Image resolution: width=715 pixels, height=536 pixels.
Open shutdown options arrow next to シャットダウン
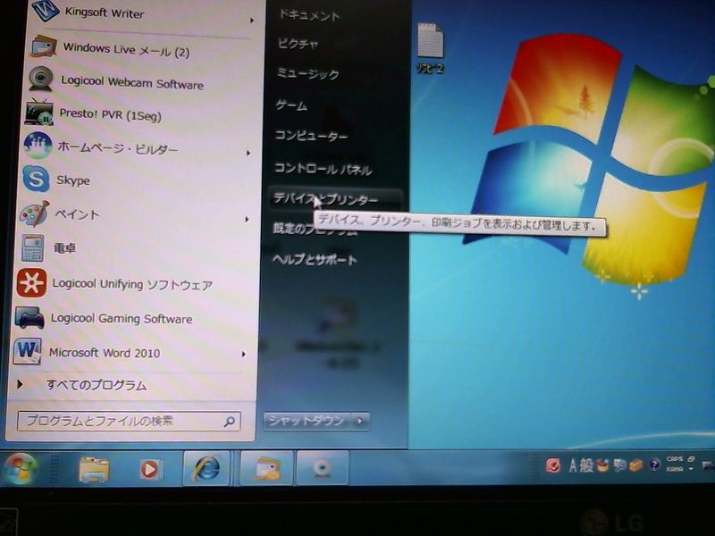(x=360, y=421)
